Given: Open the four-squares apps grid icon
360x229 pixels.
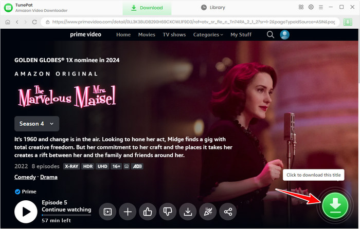Looking at the screenshot, I should 301,7.
